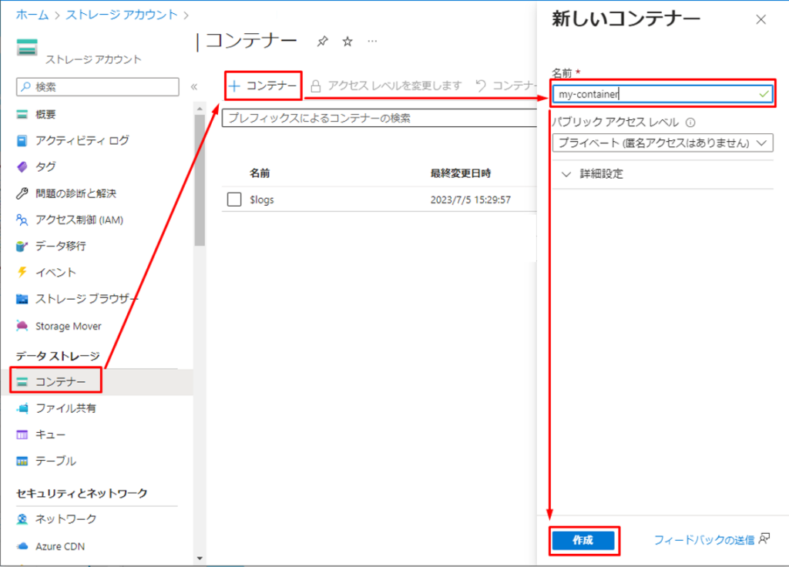Click the sidebar scrollbar down arrow
The width and height of the screenshot is (789, 567).
point(200,558)
